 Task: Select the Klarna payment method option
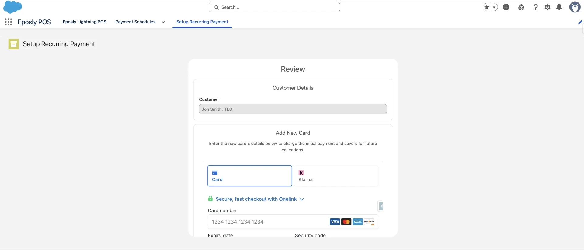[x=336, y=176]
